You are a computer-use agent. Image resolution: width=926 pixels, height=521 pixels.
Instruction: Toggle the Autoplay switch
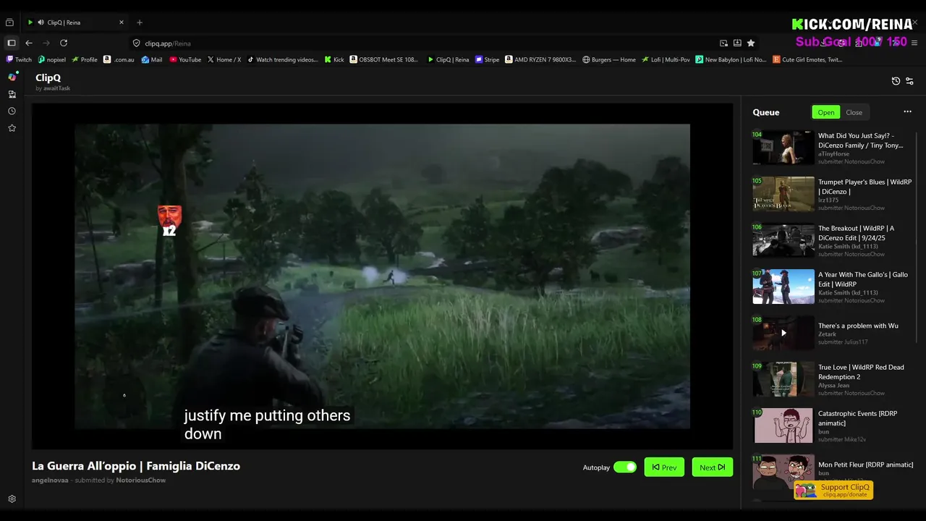click(625, 467)
